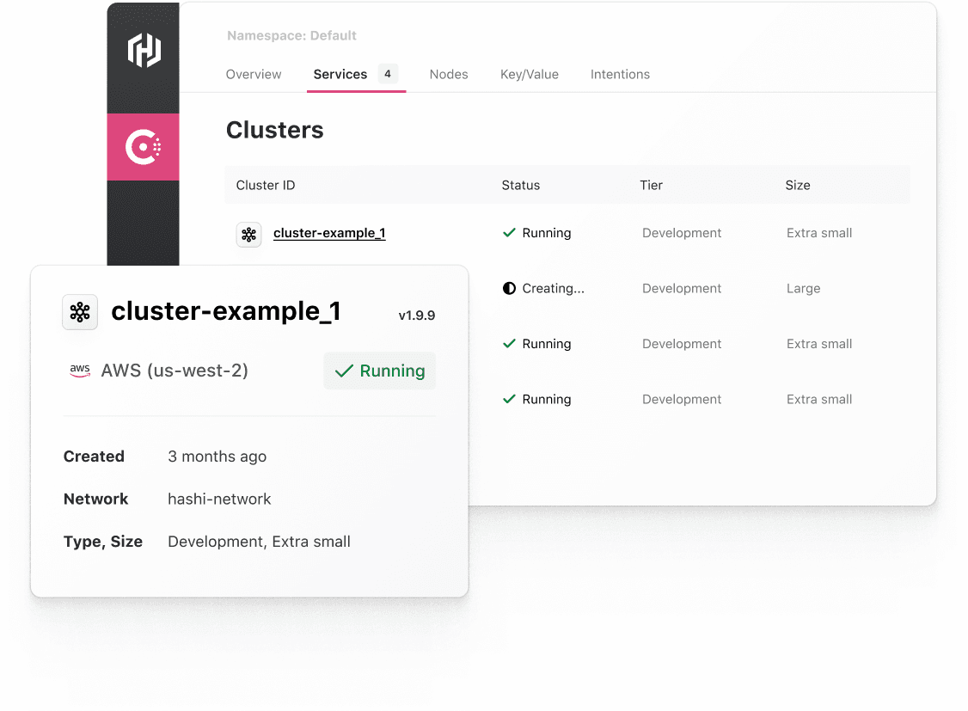Image resolution: width=968 pixels, height=711 pixels.
Task: Click the AWS logo in cluster card
Action: click(x=80, y=371)
